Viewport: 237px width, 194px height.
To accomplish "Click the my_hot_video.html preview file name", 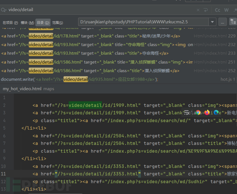I will point(22,89).
